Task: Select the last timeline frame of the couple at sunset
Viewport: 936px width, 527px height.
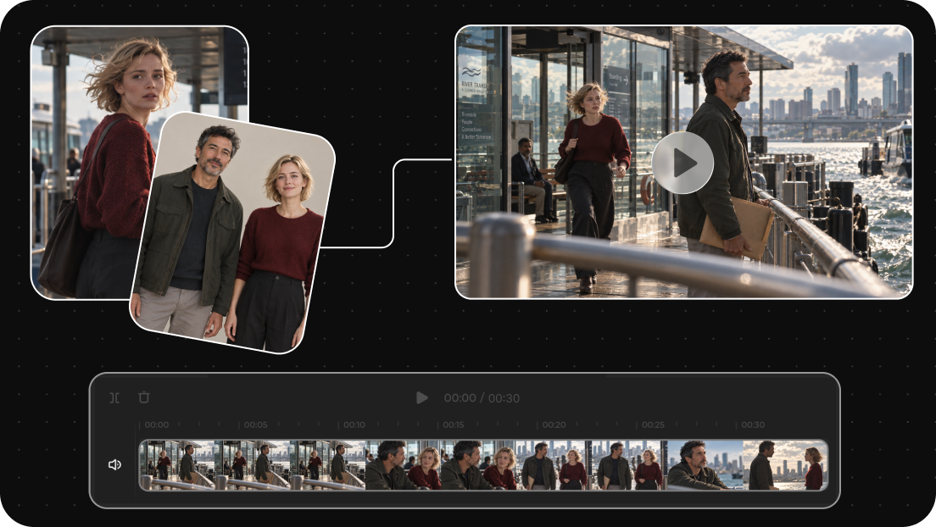Action: (x=785, y=465)
